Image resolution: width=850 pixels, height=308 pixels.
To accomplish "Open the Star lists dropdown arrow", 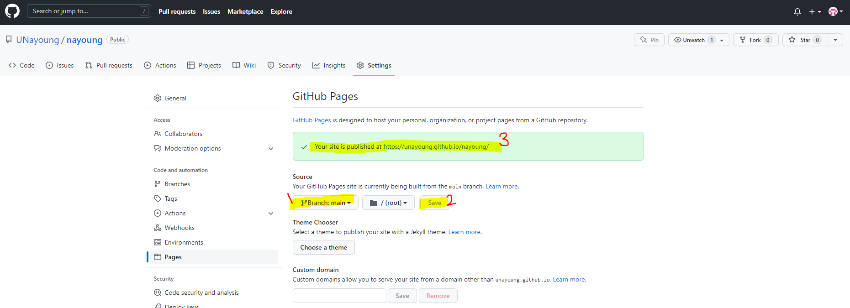I will [x=835, y=40].
